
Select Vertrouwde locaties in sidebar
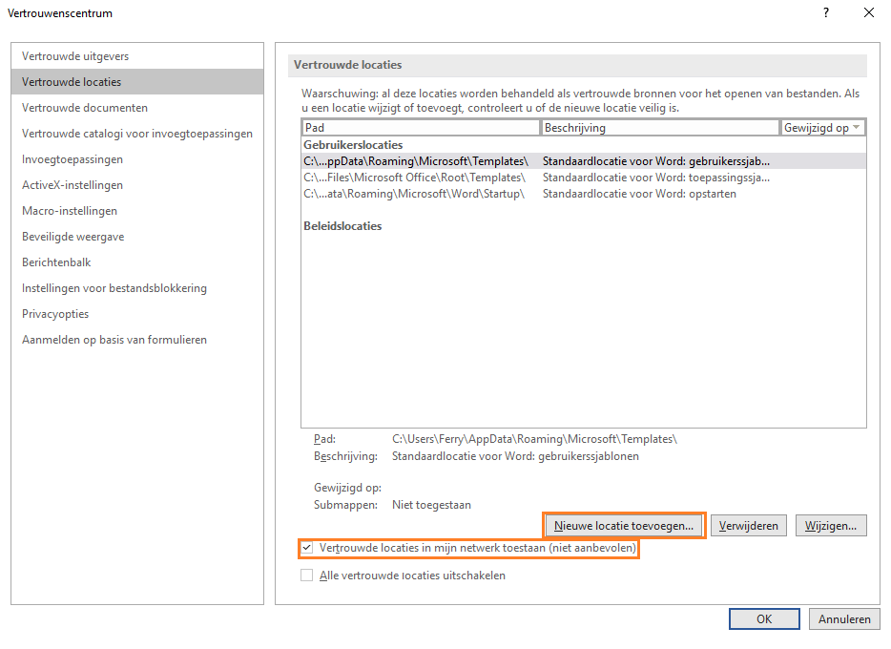[137, 82]
